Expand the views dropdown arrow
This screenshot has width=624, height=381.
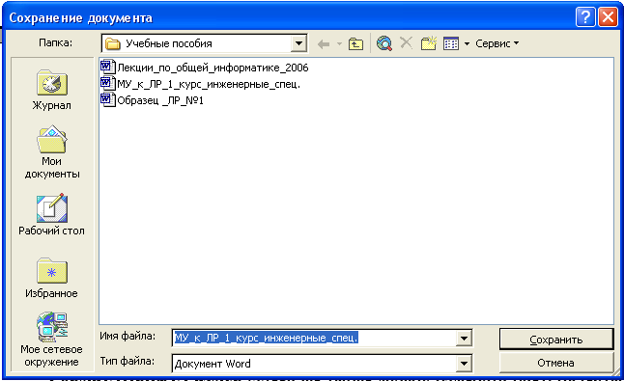click(467, 43)
